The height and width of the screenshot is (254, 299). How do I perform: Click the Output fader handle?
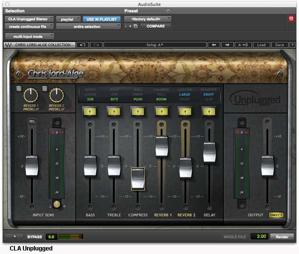click(267, 166)
